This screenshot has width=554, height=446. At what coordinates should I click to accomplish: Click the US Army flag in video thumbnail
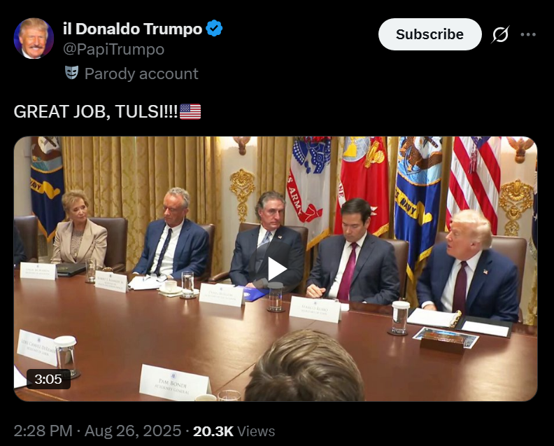point(309,186)
